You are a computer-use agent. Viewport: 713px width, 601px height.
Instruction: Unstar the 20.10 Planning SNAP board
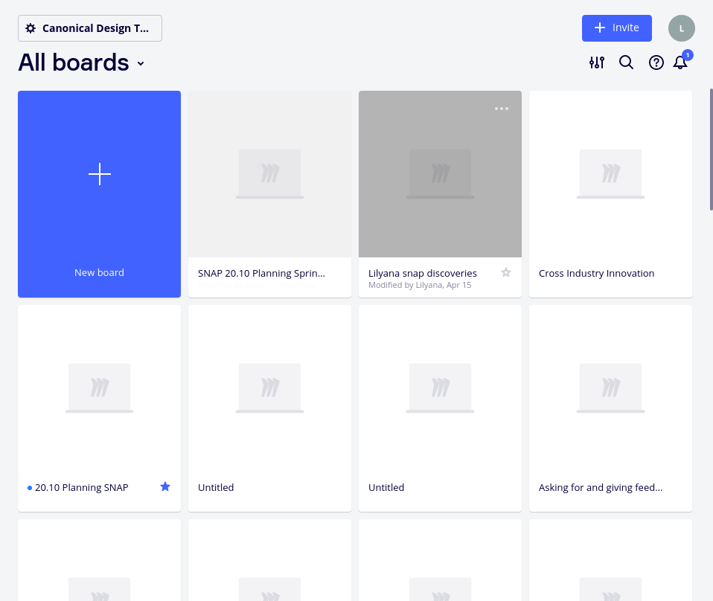click(x=165, y=487)
